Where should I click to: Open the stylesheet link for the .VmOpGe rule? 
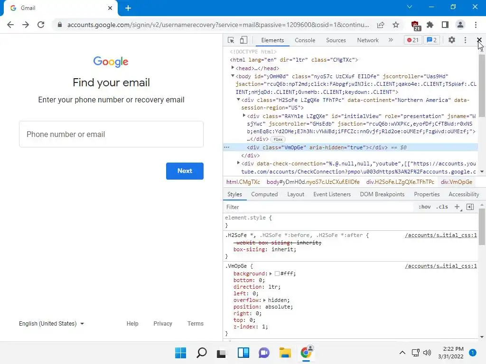(441, 266)
